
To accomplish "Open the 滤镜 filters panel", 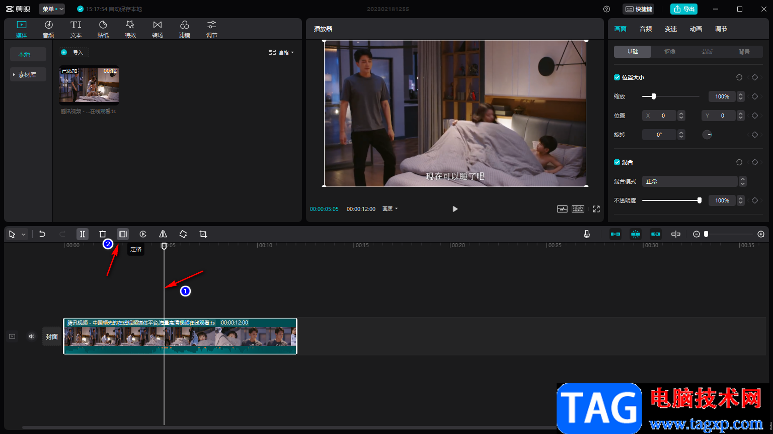I will click(185, 29).
